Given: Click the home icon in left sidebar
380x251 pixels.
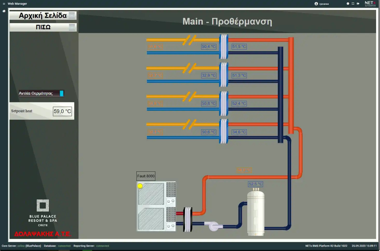Looking at the screenshot, I should (4, 11).
